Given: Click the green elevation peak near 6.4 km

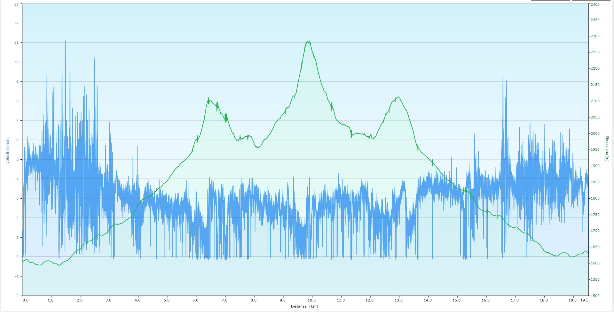Looking at the screenshot, I should pyautogui.click(x=208, y=99).
